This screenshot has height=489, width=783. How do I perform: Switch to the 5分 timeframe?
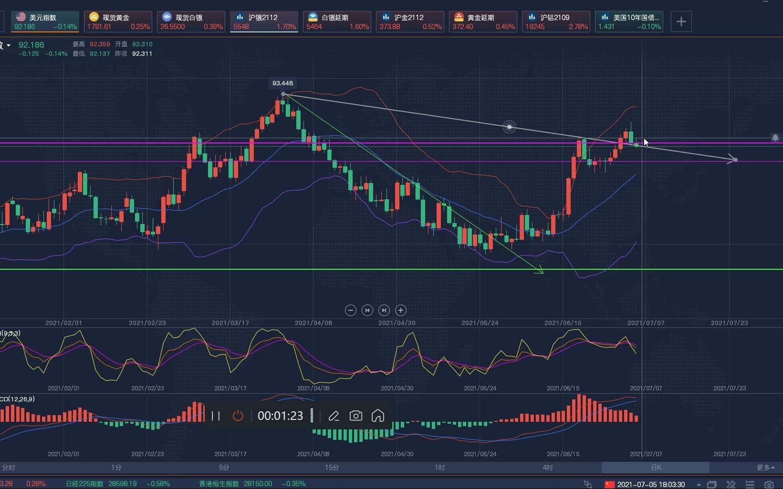[x=224, y=468]
